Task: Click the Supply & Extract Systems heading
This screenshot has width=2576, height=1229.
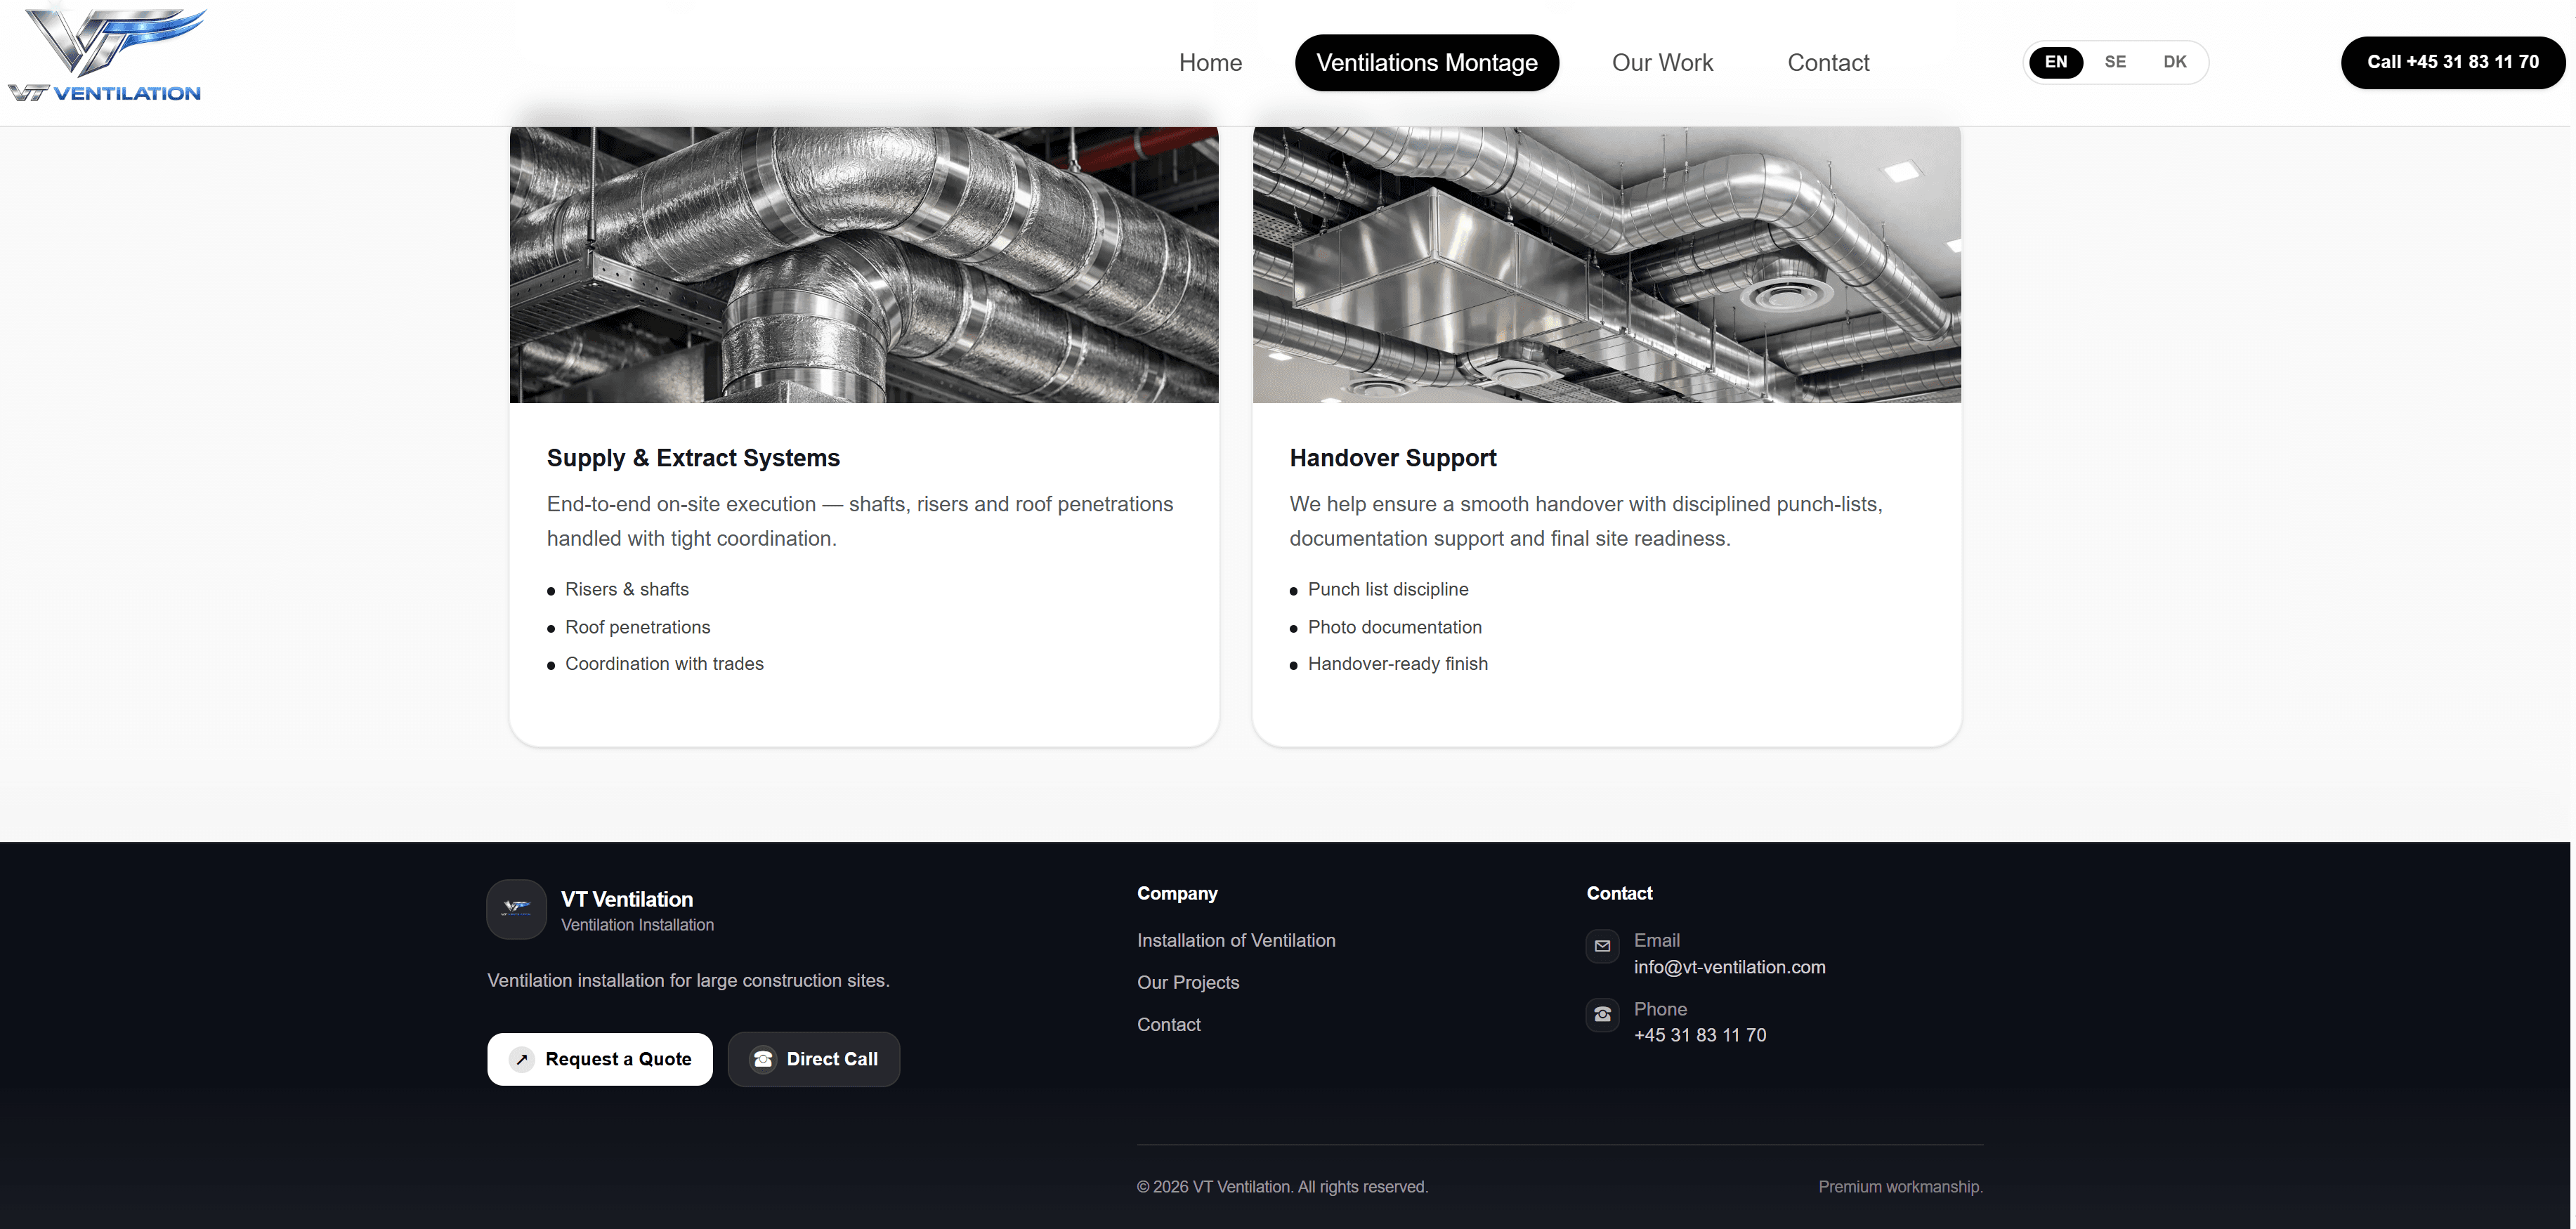Action: tap(693, 458)
